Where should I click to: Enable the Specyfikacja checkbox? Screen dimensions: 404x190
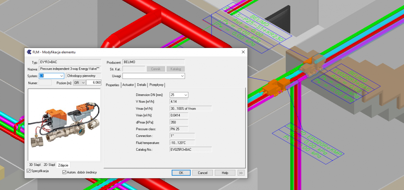tap(29, 171)
